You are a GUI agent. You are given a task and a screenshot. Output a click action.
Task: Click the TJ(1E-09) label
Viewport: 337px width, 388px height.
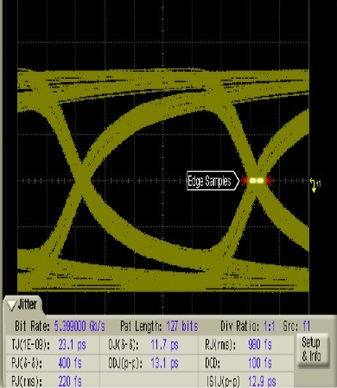click(x=30, y=345)
